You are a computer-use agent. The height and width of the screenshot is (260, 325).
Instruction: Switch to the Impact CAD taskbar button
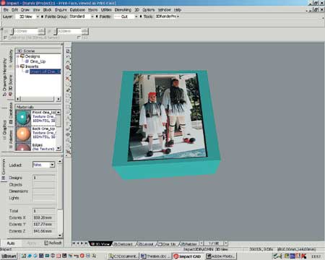pyautogui.click(x=188, y=256)
